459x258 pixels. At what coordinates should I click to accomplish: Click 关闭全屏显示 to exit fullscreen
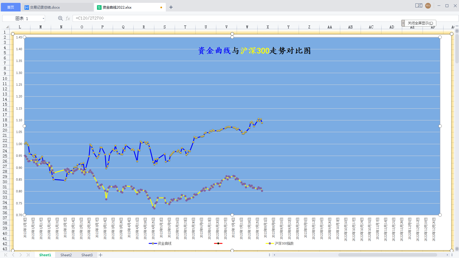[421, 23]
